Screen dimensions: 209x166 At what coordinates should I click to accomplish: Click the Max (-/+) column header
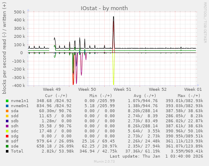pyautogui.click(x=189, y=96)
